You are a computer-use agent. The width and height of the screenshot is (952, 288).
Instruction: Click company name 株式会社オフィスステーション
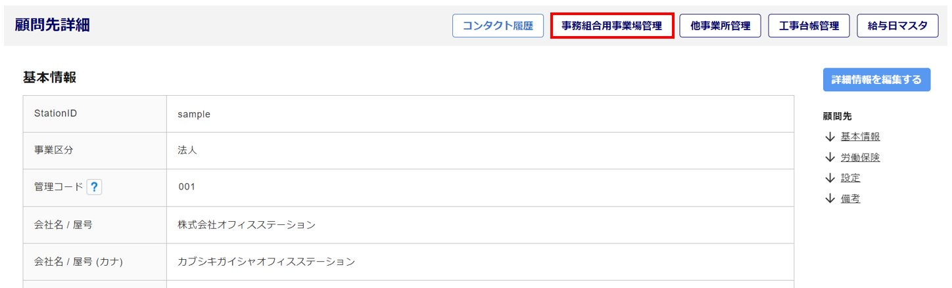[247, 225]
